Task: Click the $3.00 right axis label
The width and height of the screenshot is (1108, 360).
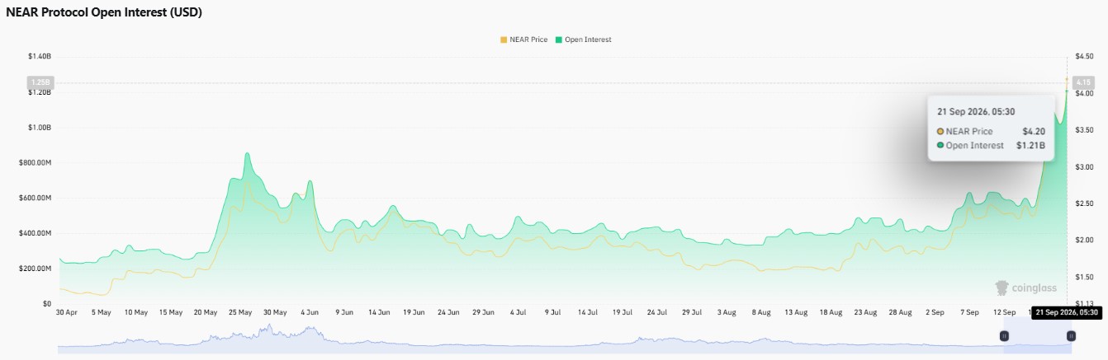Action: pos(1084,166)
